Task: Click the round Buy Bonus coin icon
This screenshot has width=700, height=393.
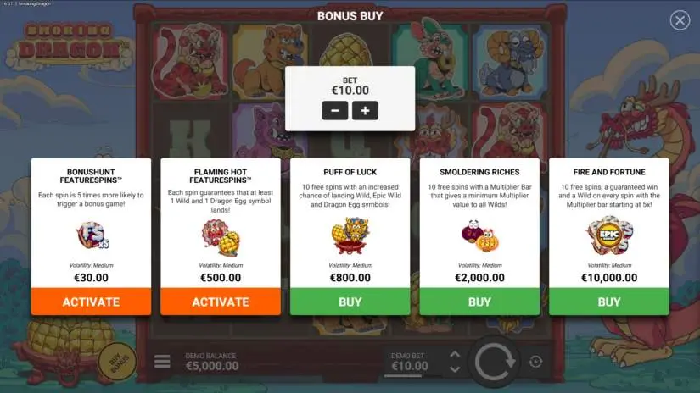Action: click(x=117, y=361)
